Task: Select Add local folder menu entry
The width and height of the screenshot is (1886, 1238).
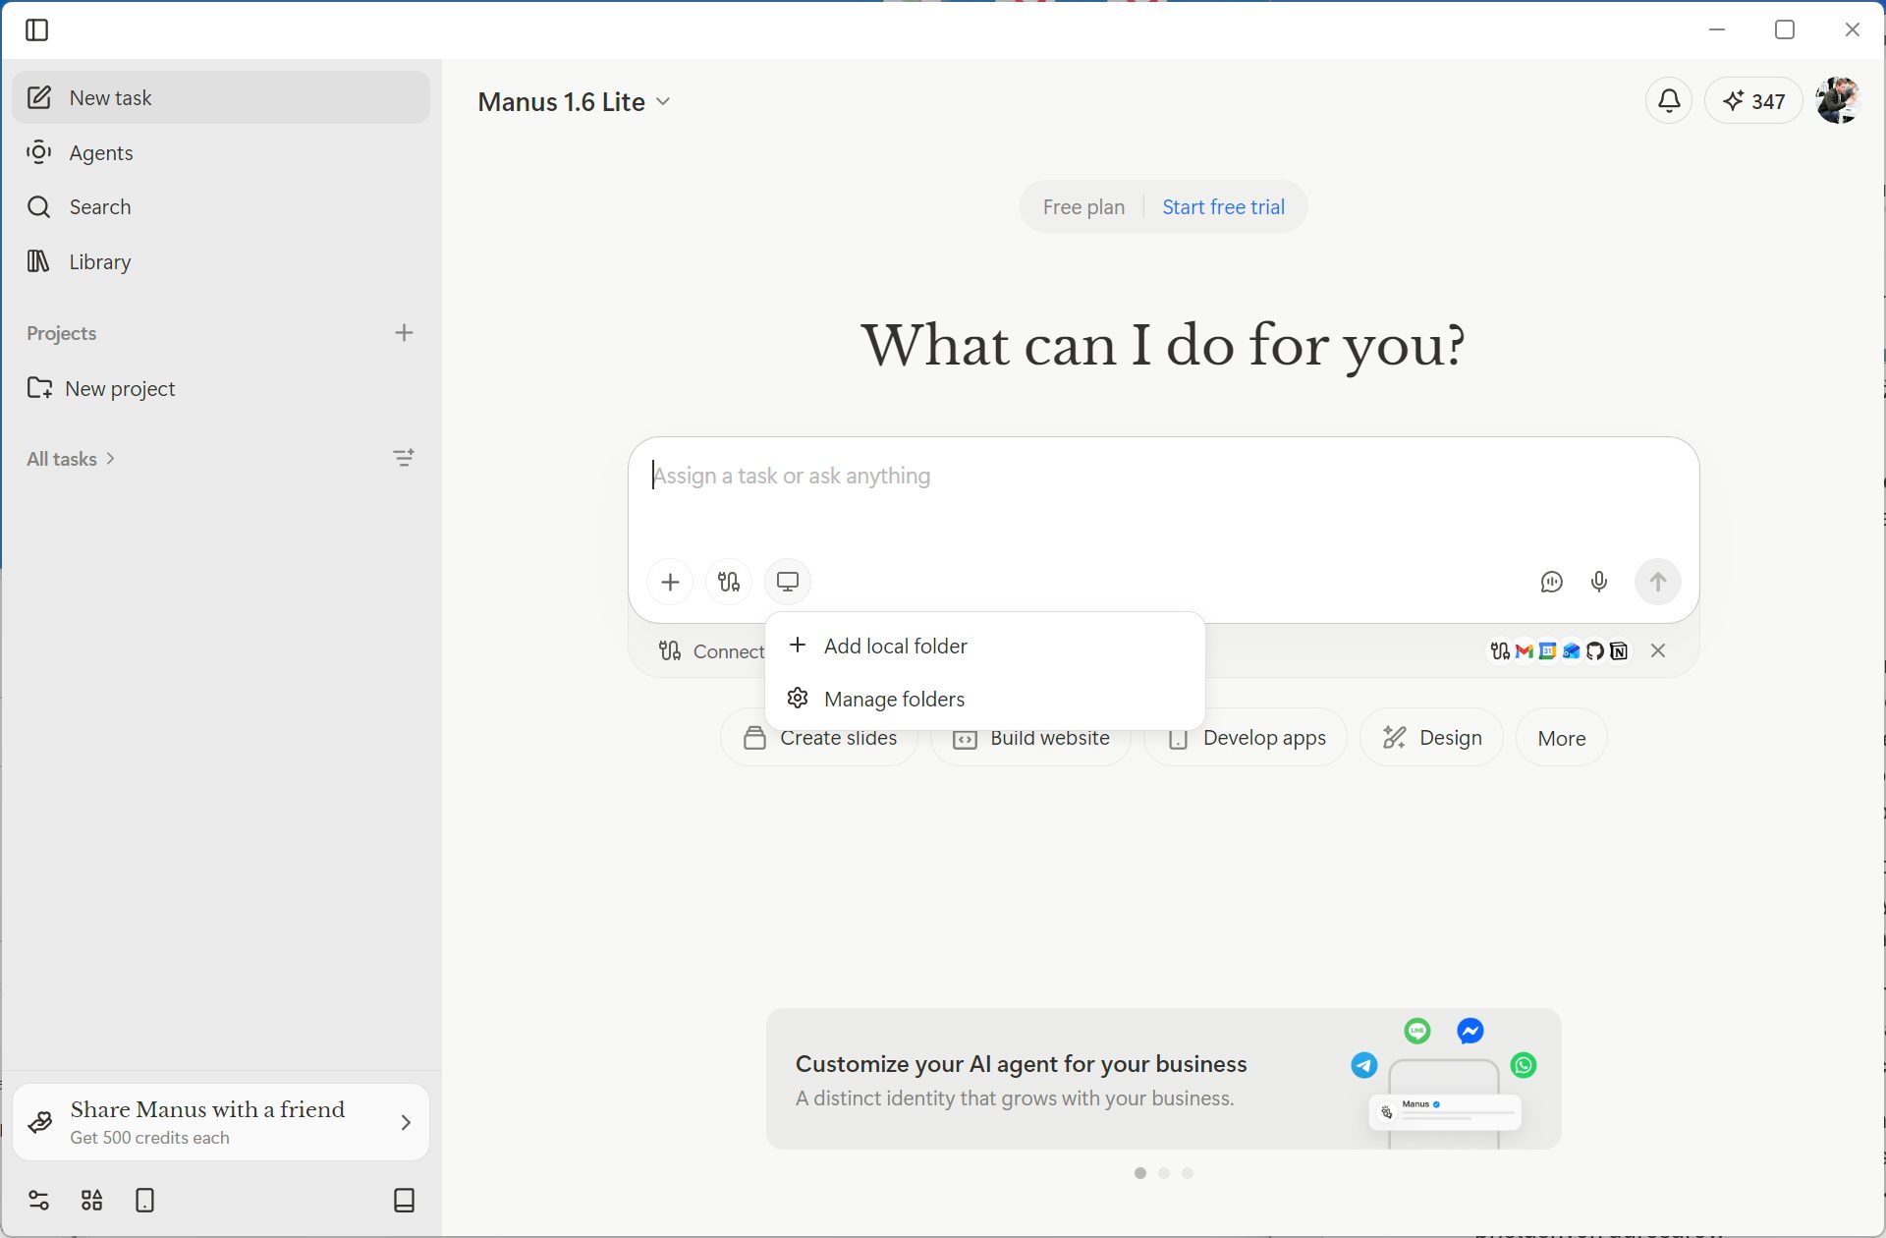Action: [x=895, y=646]
